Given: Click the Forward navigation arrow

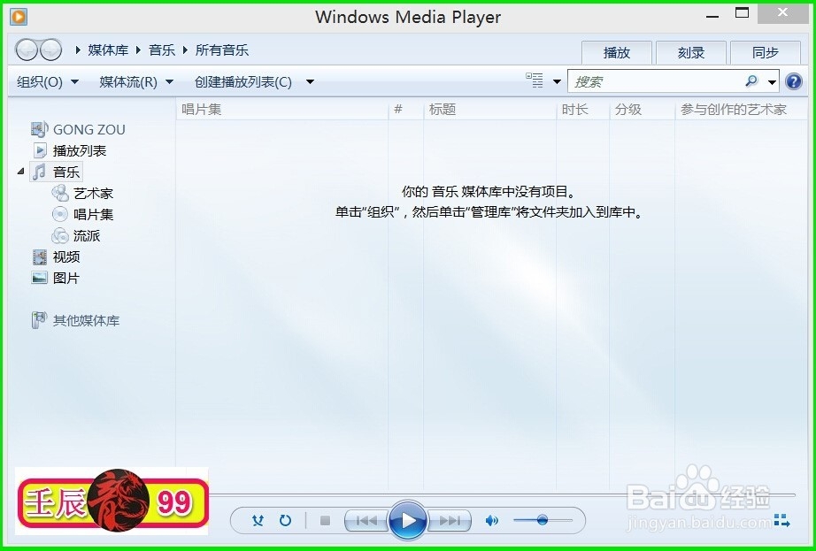Looking at the screenshot, I should (x=50, y=50).
